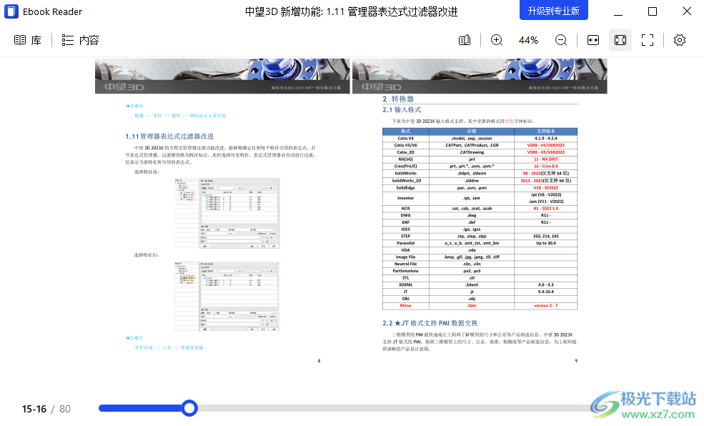Click the Rhino row in format table

(480, 306)
